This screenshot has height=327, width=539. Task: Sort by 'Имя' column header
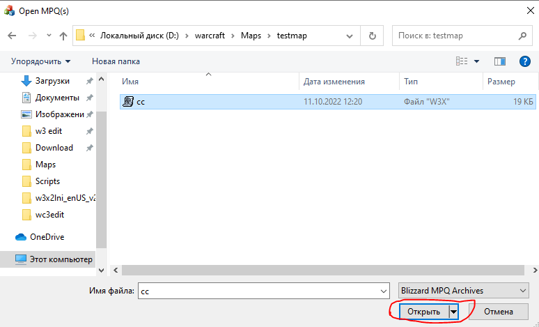[x=130, y=82]
